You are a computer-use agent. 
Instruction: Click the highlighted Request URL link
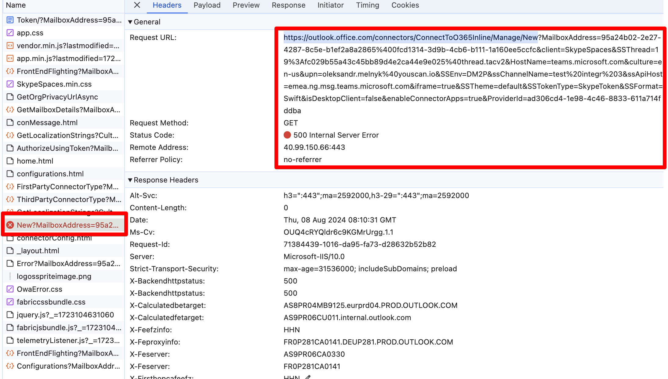click(x=410, y=38)
